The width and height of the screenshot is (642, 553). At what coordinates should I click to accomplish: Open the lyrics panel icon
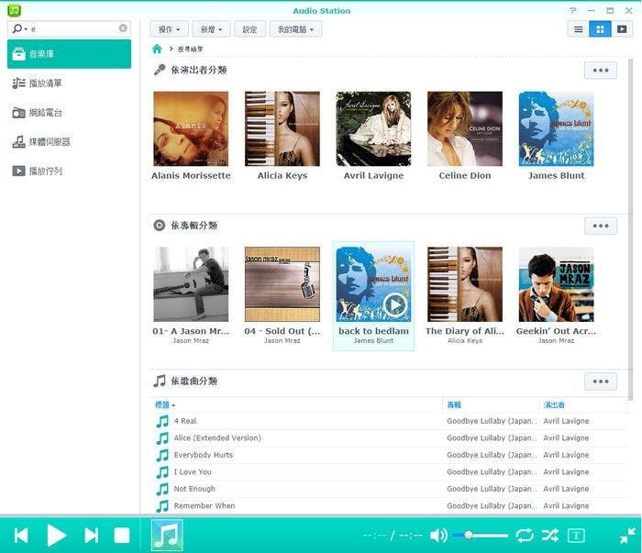(576, 535)
